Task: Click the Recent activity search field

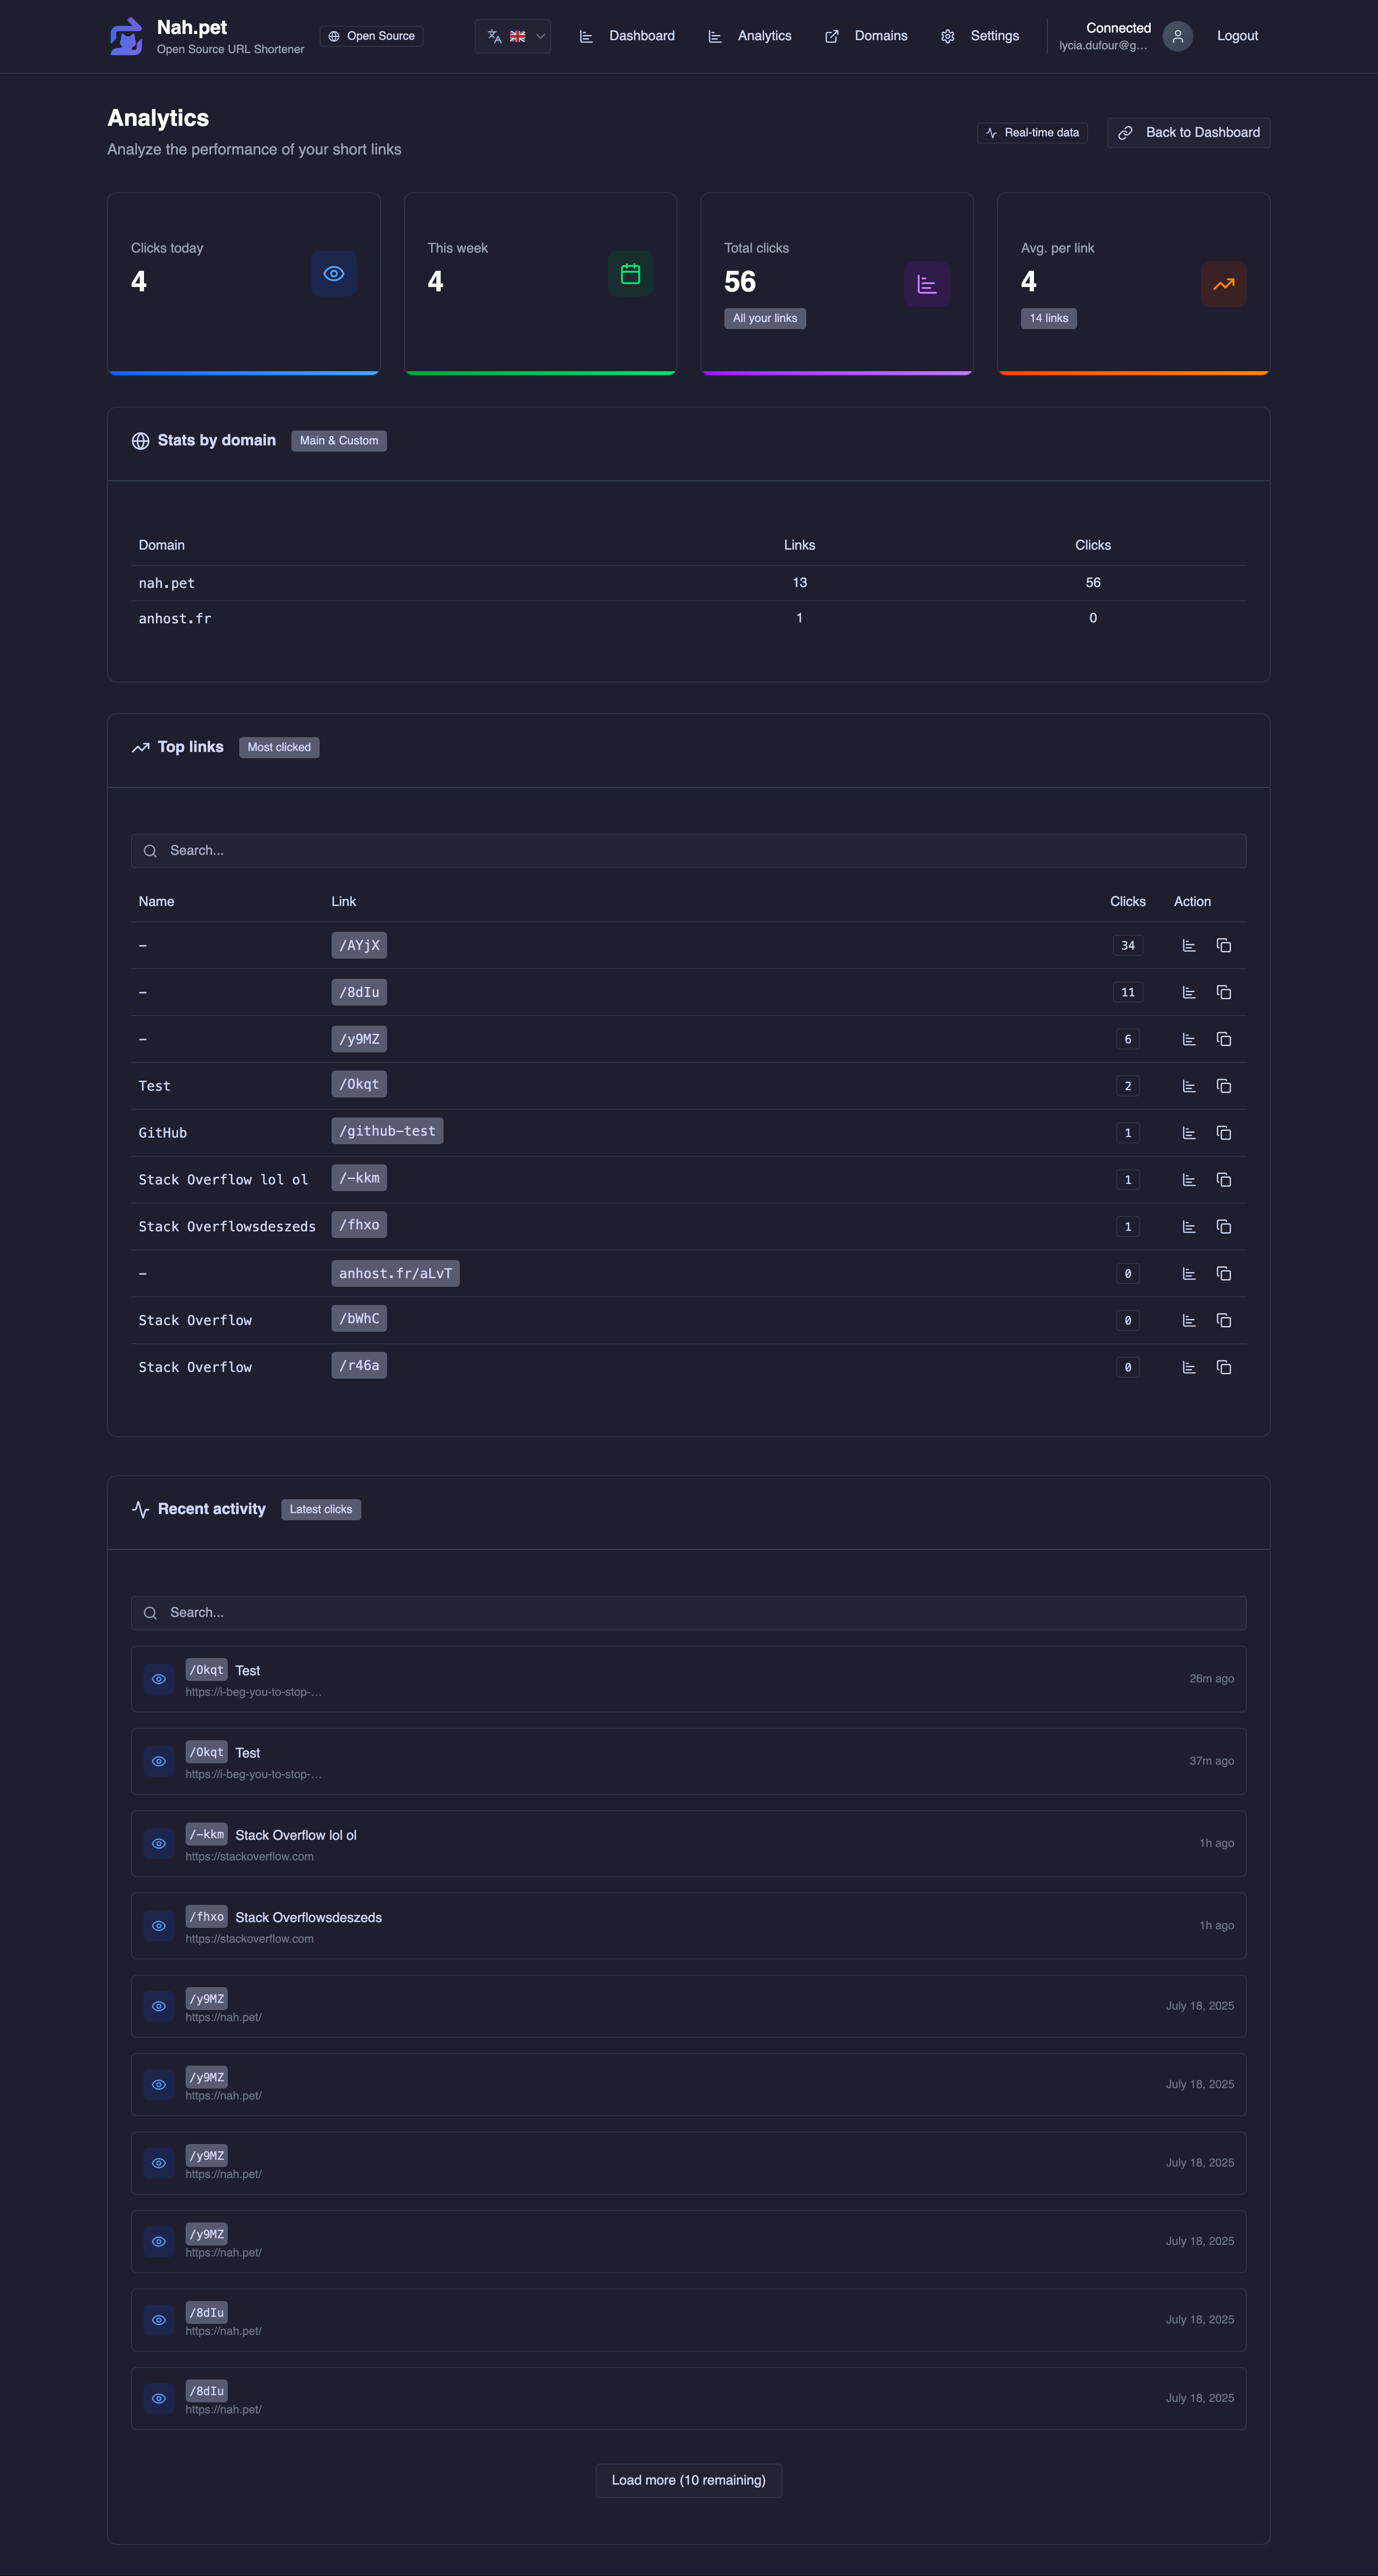Action: [x=688, y=1613]
